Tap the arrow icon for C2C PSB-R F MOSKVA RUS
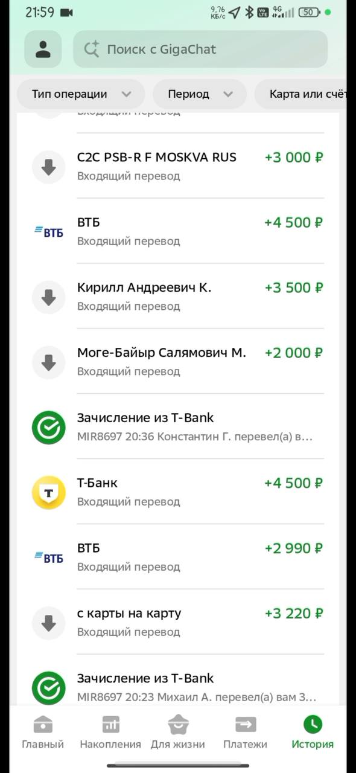Screen dimensions: 356x773 click(x=48, y=166)
